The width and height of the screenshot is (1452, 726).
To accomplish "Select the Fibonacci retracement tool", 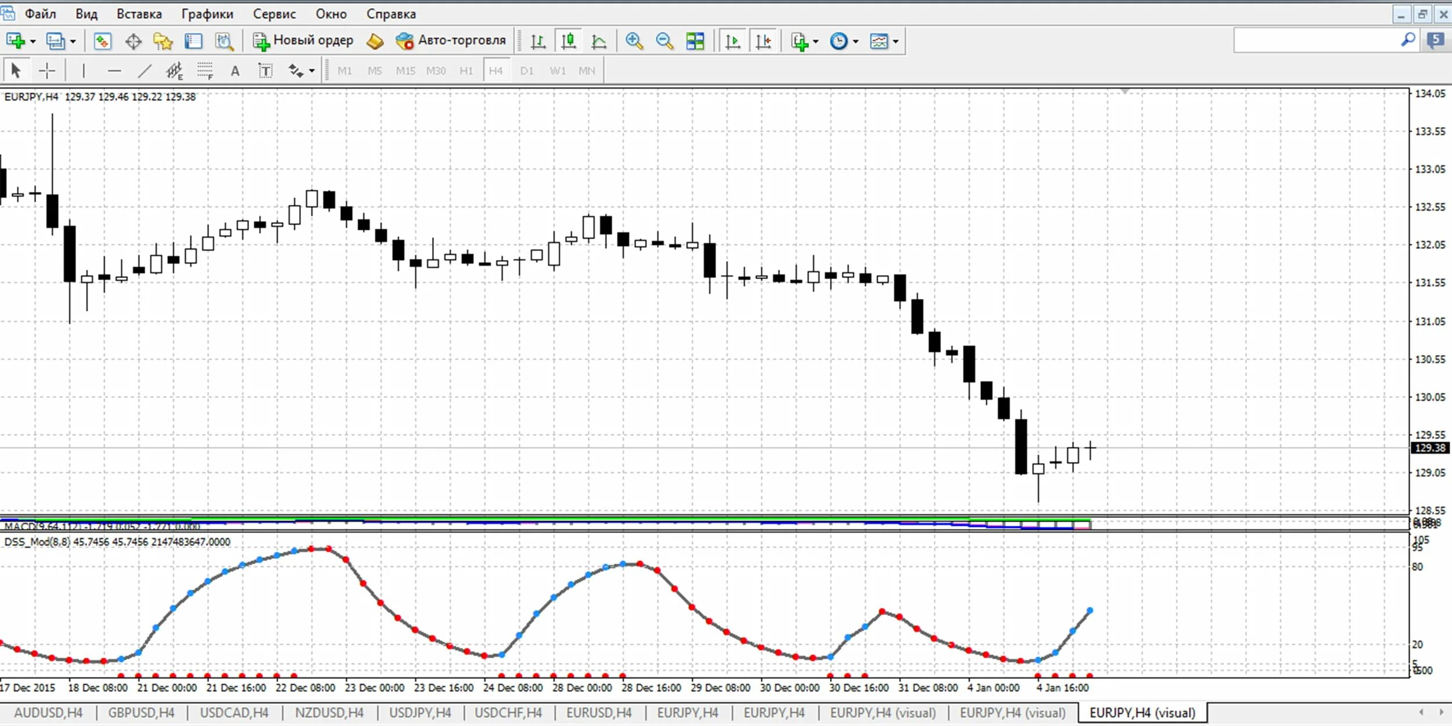I will pyautogui.click(x=204, y=71).
